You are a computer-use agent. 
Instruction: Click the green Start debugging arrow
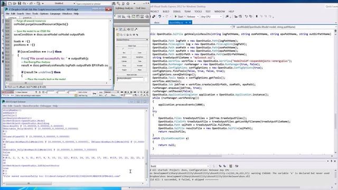176,16
